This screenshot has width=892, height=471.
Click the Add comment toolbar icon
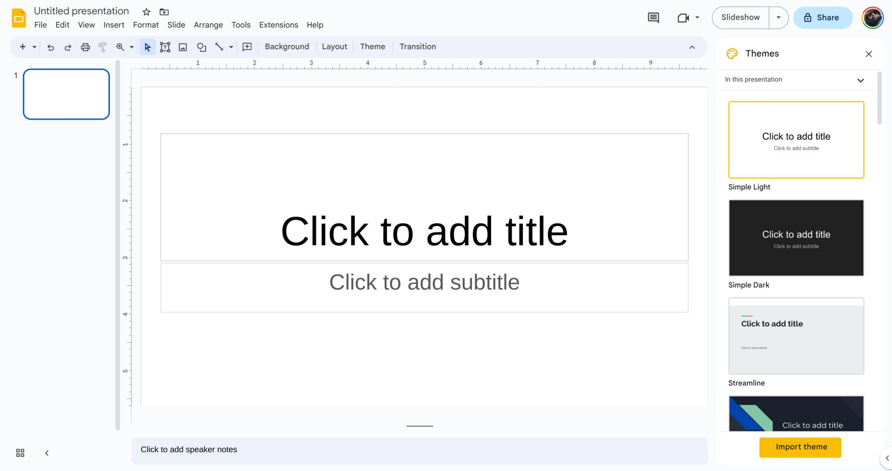click(247, 47)
